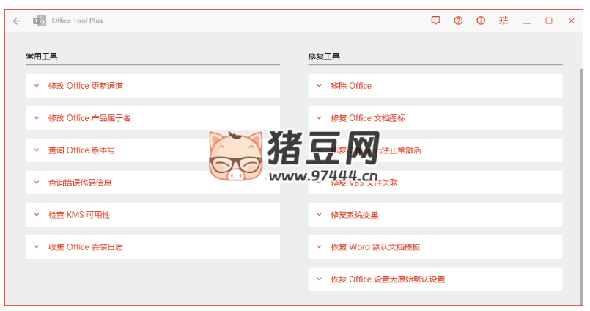
Task: Expand 查询错误代码信息
Action: pos(152,183)
